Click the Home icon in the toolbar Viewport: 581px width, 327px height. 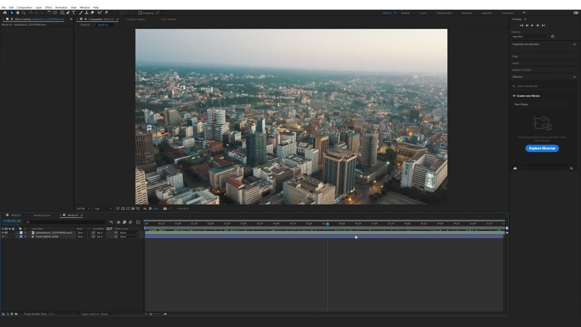(5, 13)
